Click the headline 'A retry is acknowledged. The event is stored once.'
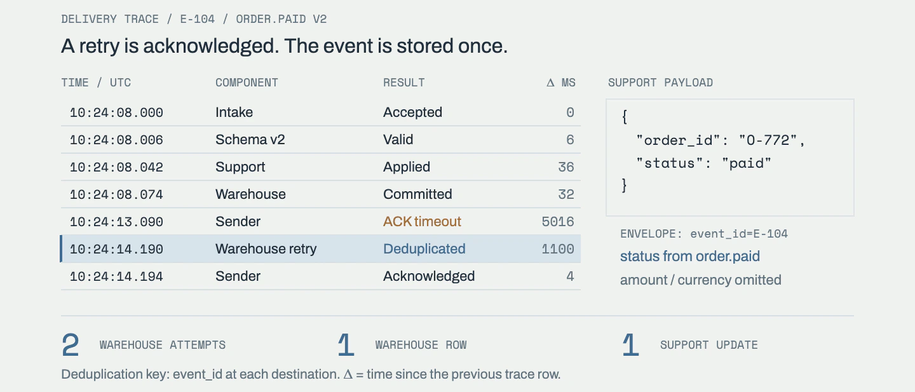This screenshot has height=392, width=915. tap(284, 46)
